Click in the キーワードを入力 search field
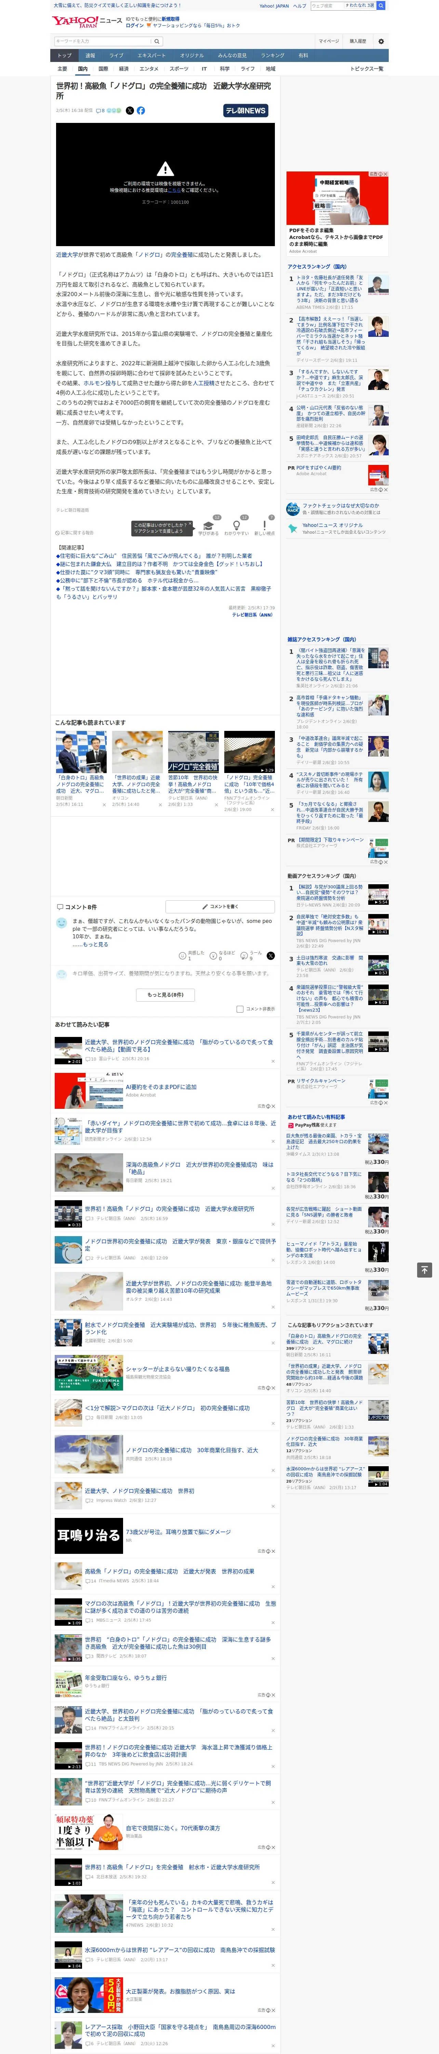This screenshot has height=2054, width=439. (103, 41)
